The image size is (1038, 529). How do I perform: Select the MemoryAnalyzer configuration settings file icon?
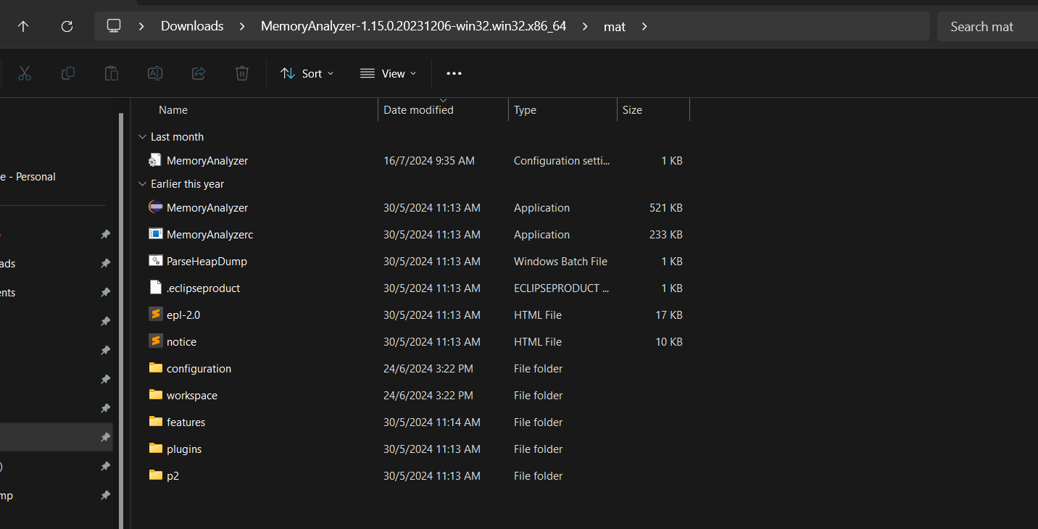click(155, 160)
